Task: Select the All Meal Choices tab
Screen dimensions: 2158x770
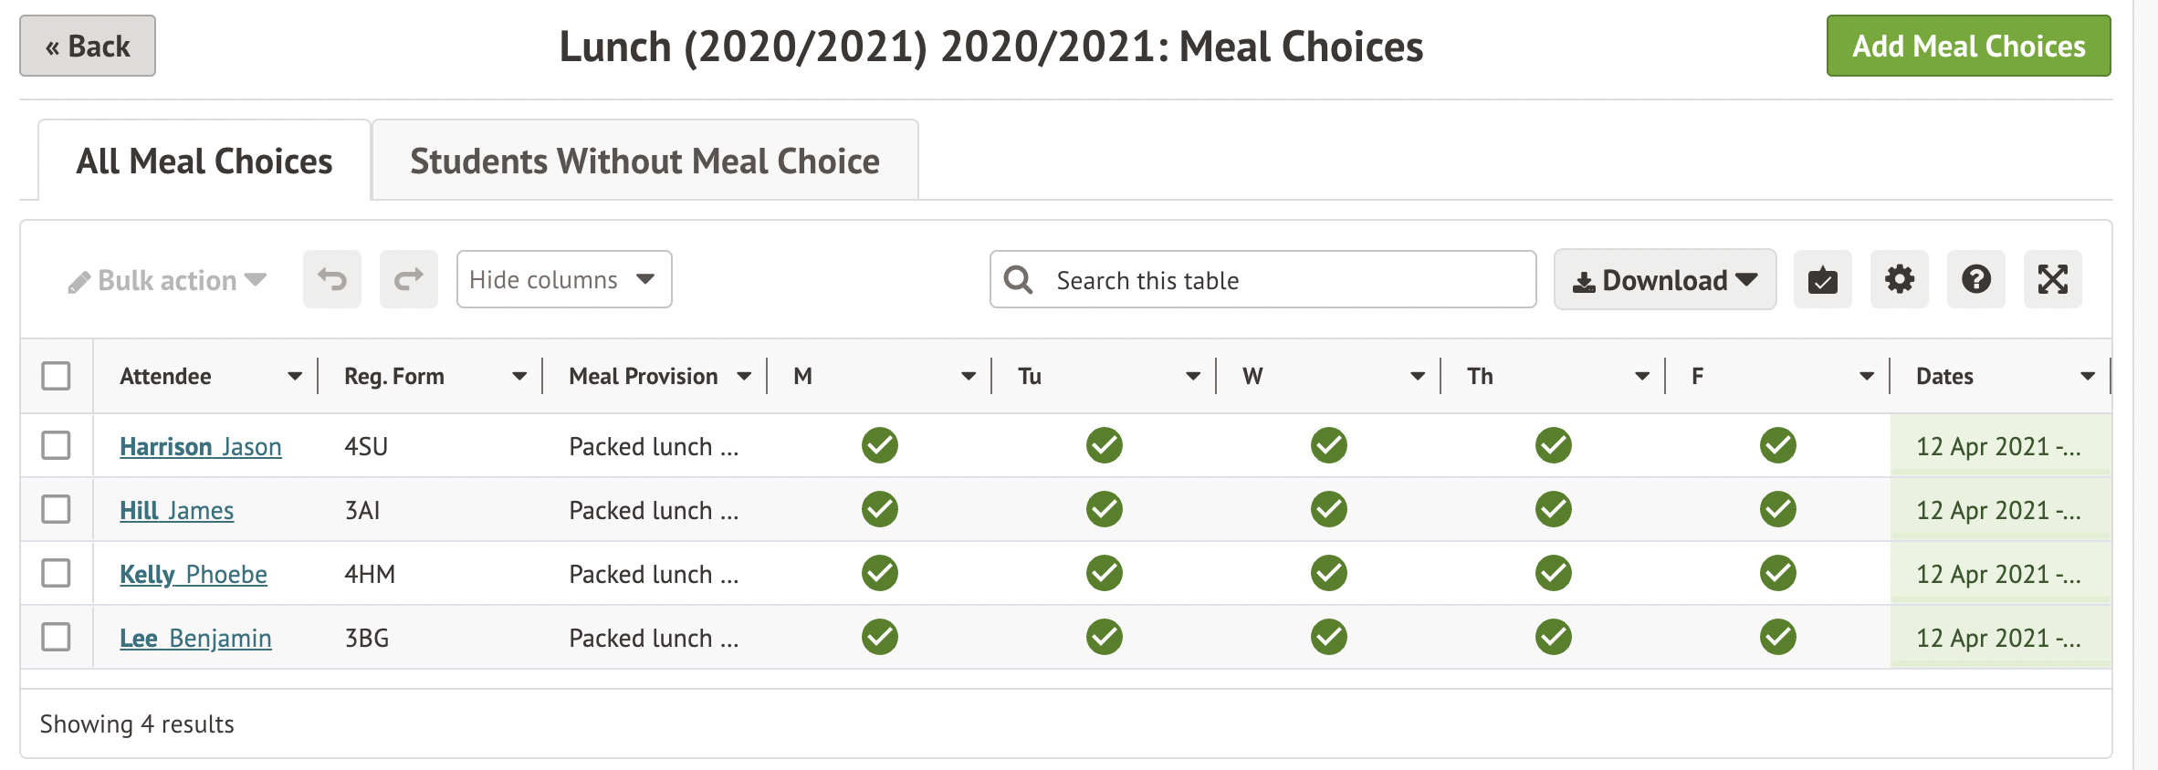Action: click(204, 161)
